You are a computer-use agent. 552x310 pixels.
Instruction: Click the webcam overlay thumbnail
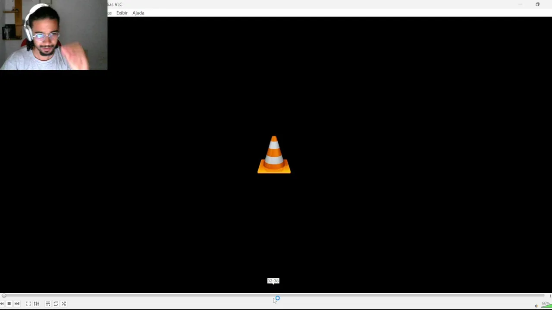point(53,35)
